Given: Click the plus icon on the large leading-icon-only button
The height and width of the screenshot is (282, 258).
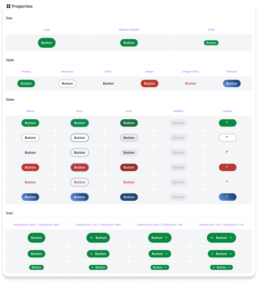Looking at the screenshot, I should (x=92, y=238).
